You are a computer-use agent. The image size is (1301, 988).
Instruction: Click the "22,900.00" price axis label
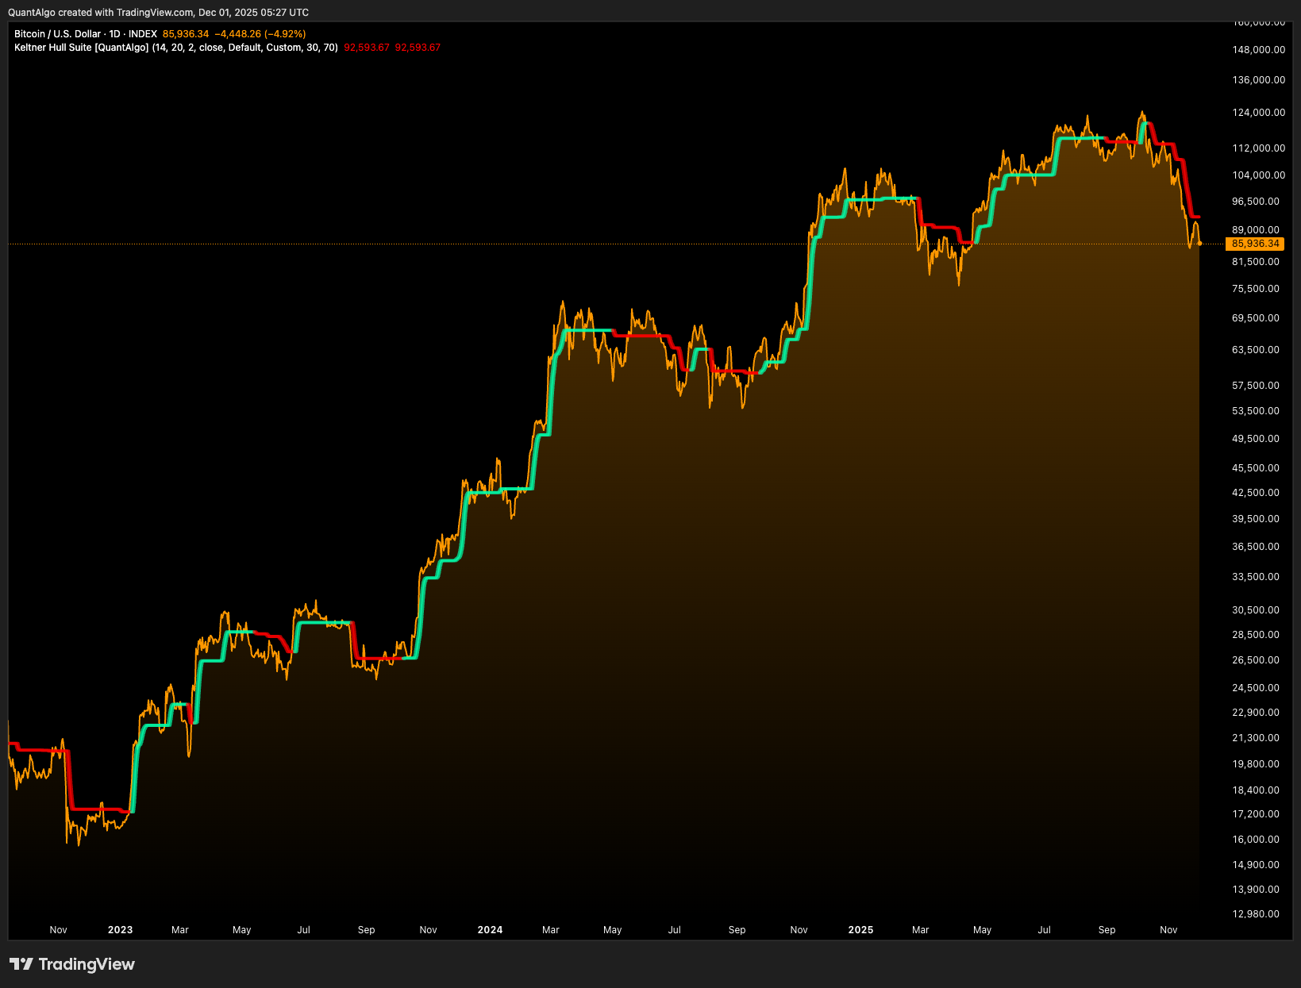pyautogui.click(x=1256, y=713)
